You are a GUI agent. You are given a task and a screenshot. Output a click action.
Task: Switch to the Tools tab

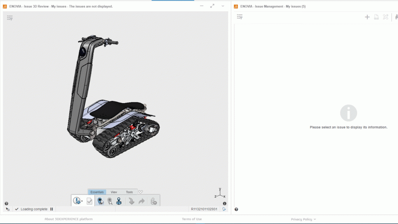pos(129,192)
